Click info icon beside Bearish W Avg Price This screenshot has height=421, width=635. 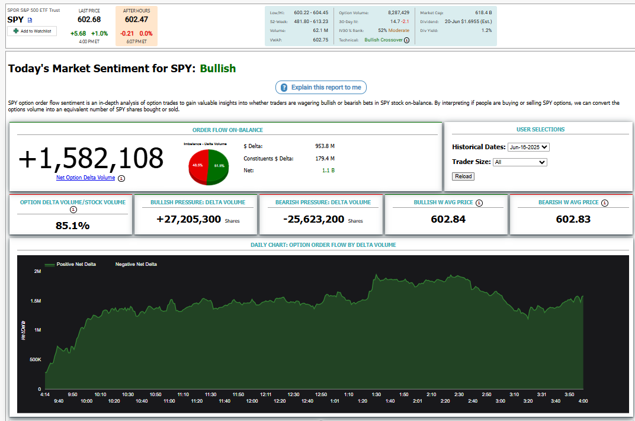click(605, 203)
